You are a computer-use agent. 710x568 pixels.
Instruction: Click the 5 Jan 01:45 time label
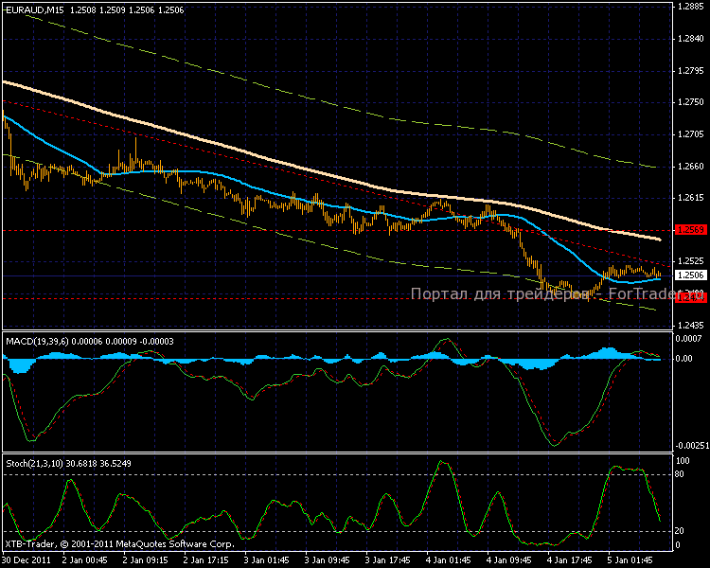(x=630, y=559)
